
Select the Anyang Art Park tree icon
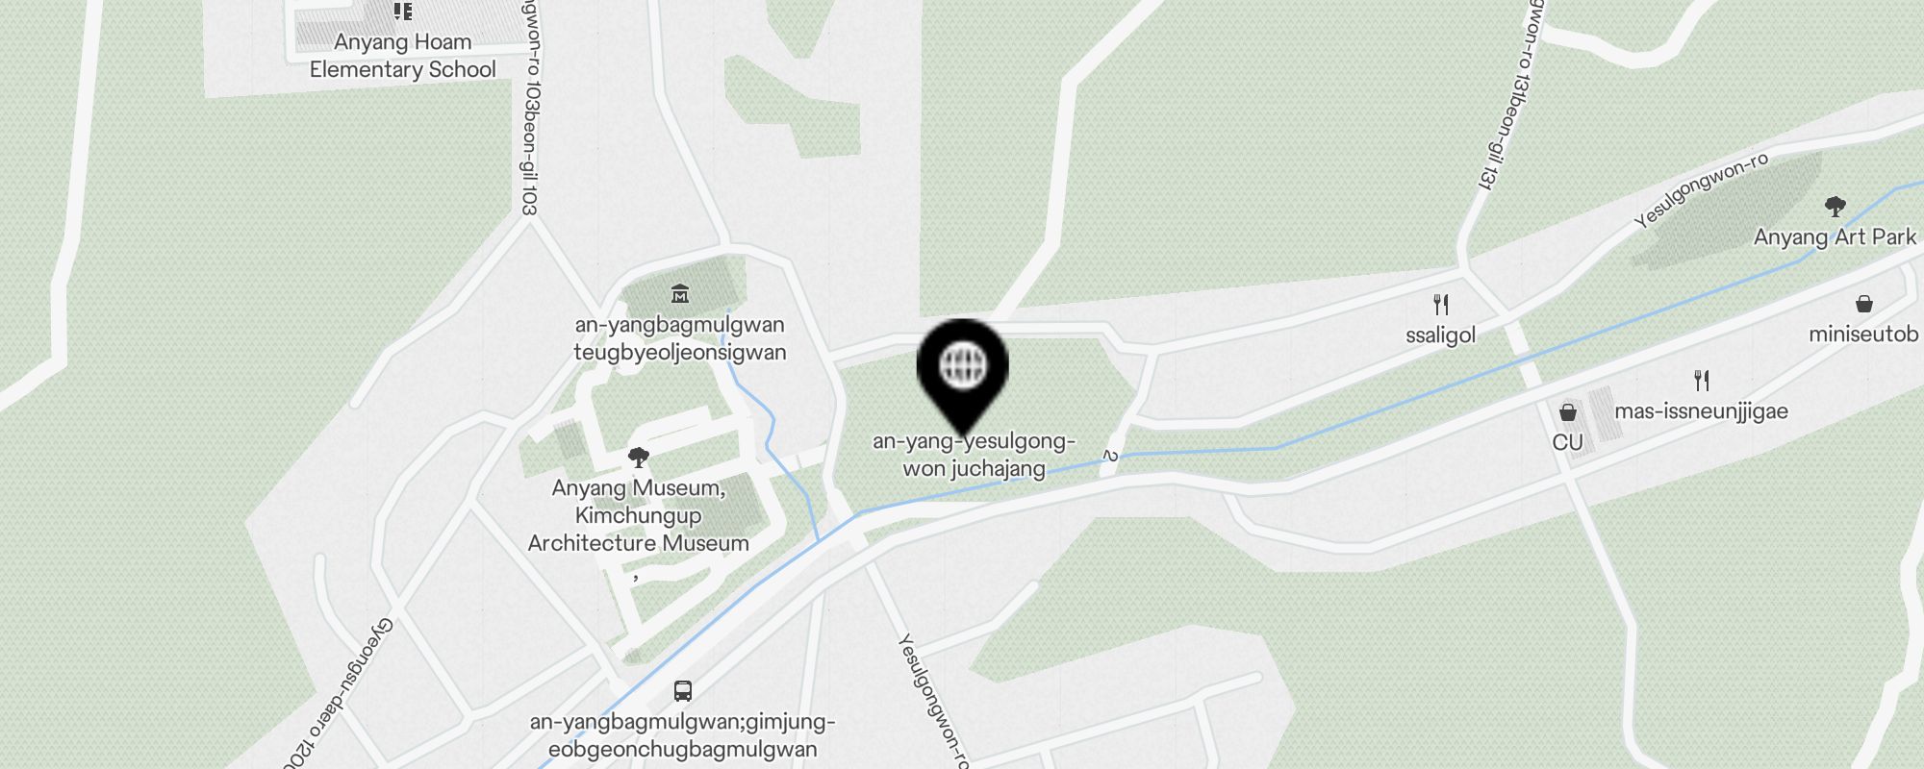[1835, 206]
